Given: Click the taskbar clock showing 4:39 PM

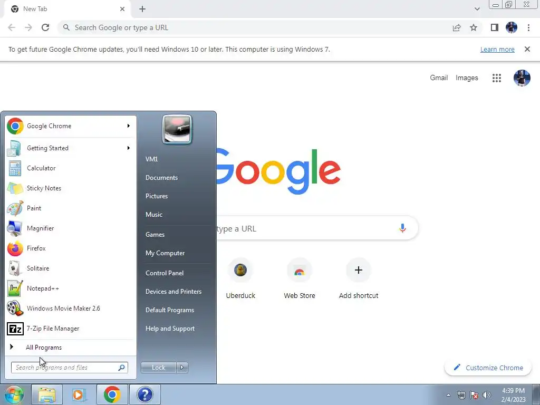Looking at the screenshot, I should 513,395.
